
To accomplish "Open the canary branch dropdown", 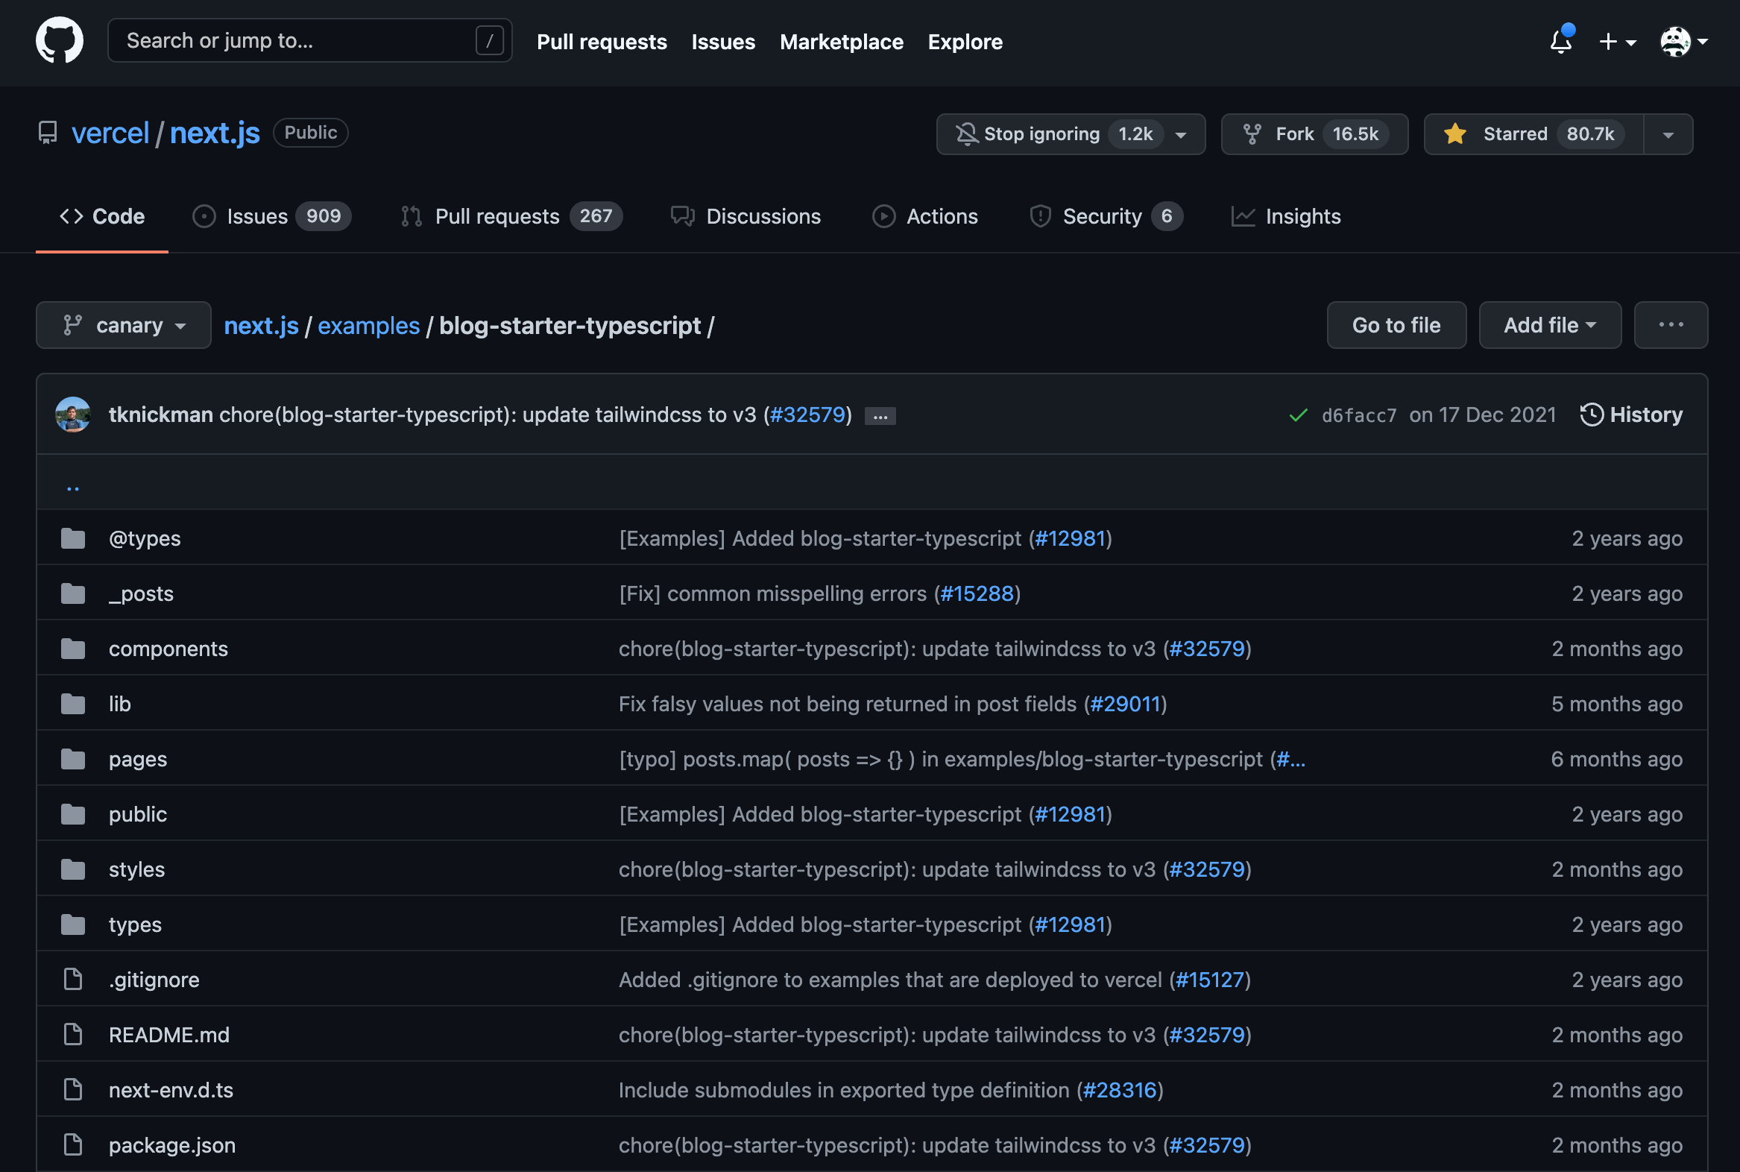I will pos(124,325).
